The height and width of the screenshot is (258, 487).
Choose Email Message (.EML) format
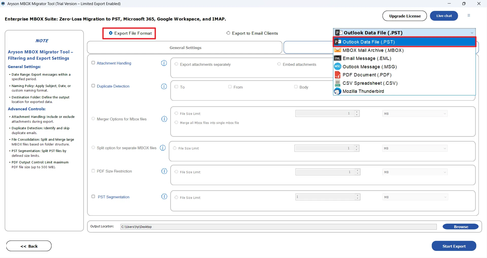404,58
